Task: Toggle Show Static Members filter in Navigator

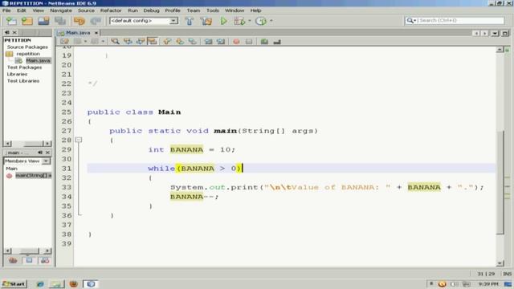Action: pyautogui.click(x=45, y=260)
